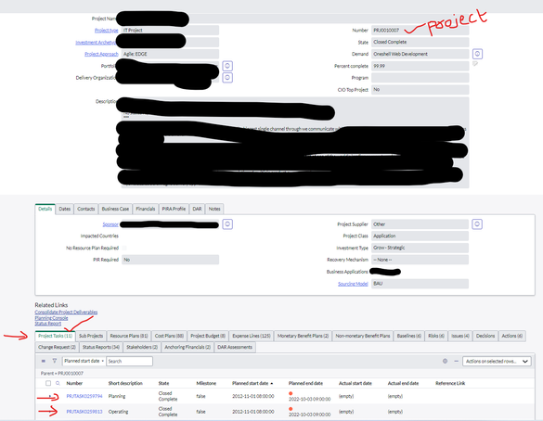Sort by the Planned end date column header
The height and width of the screenshot is (421, 543).
coord(305,383)
